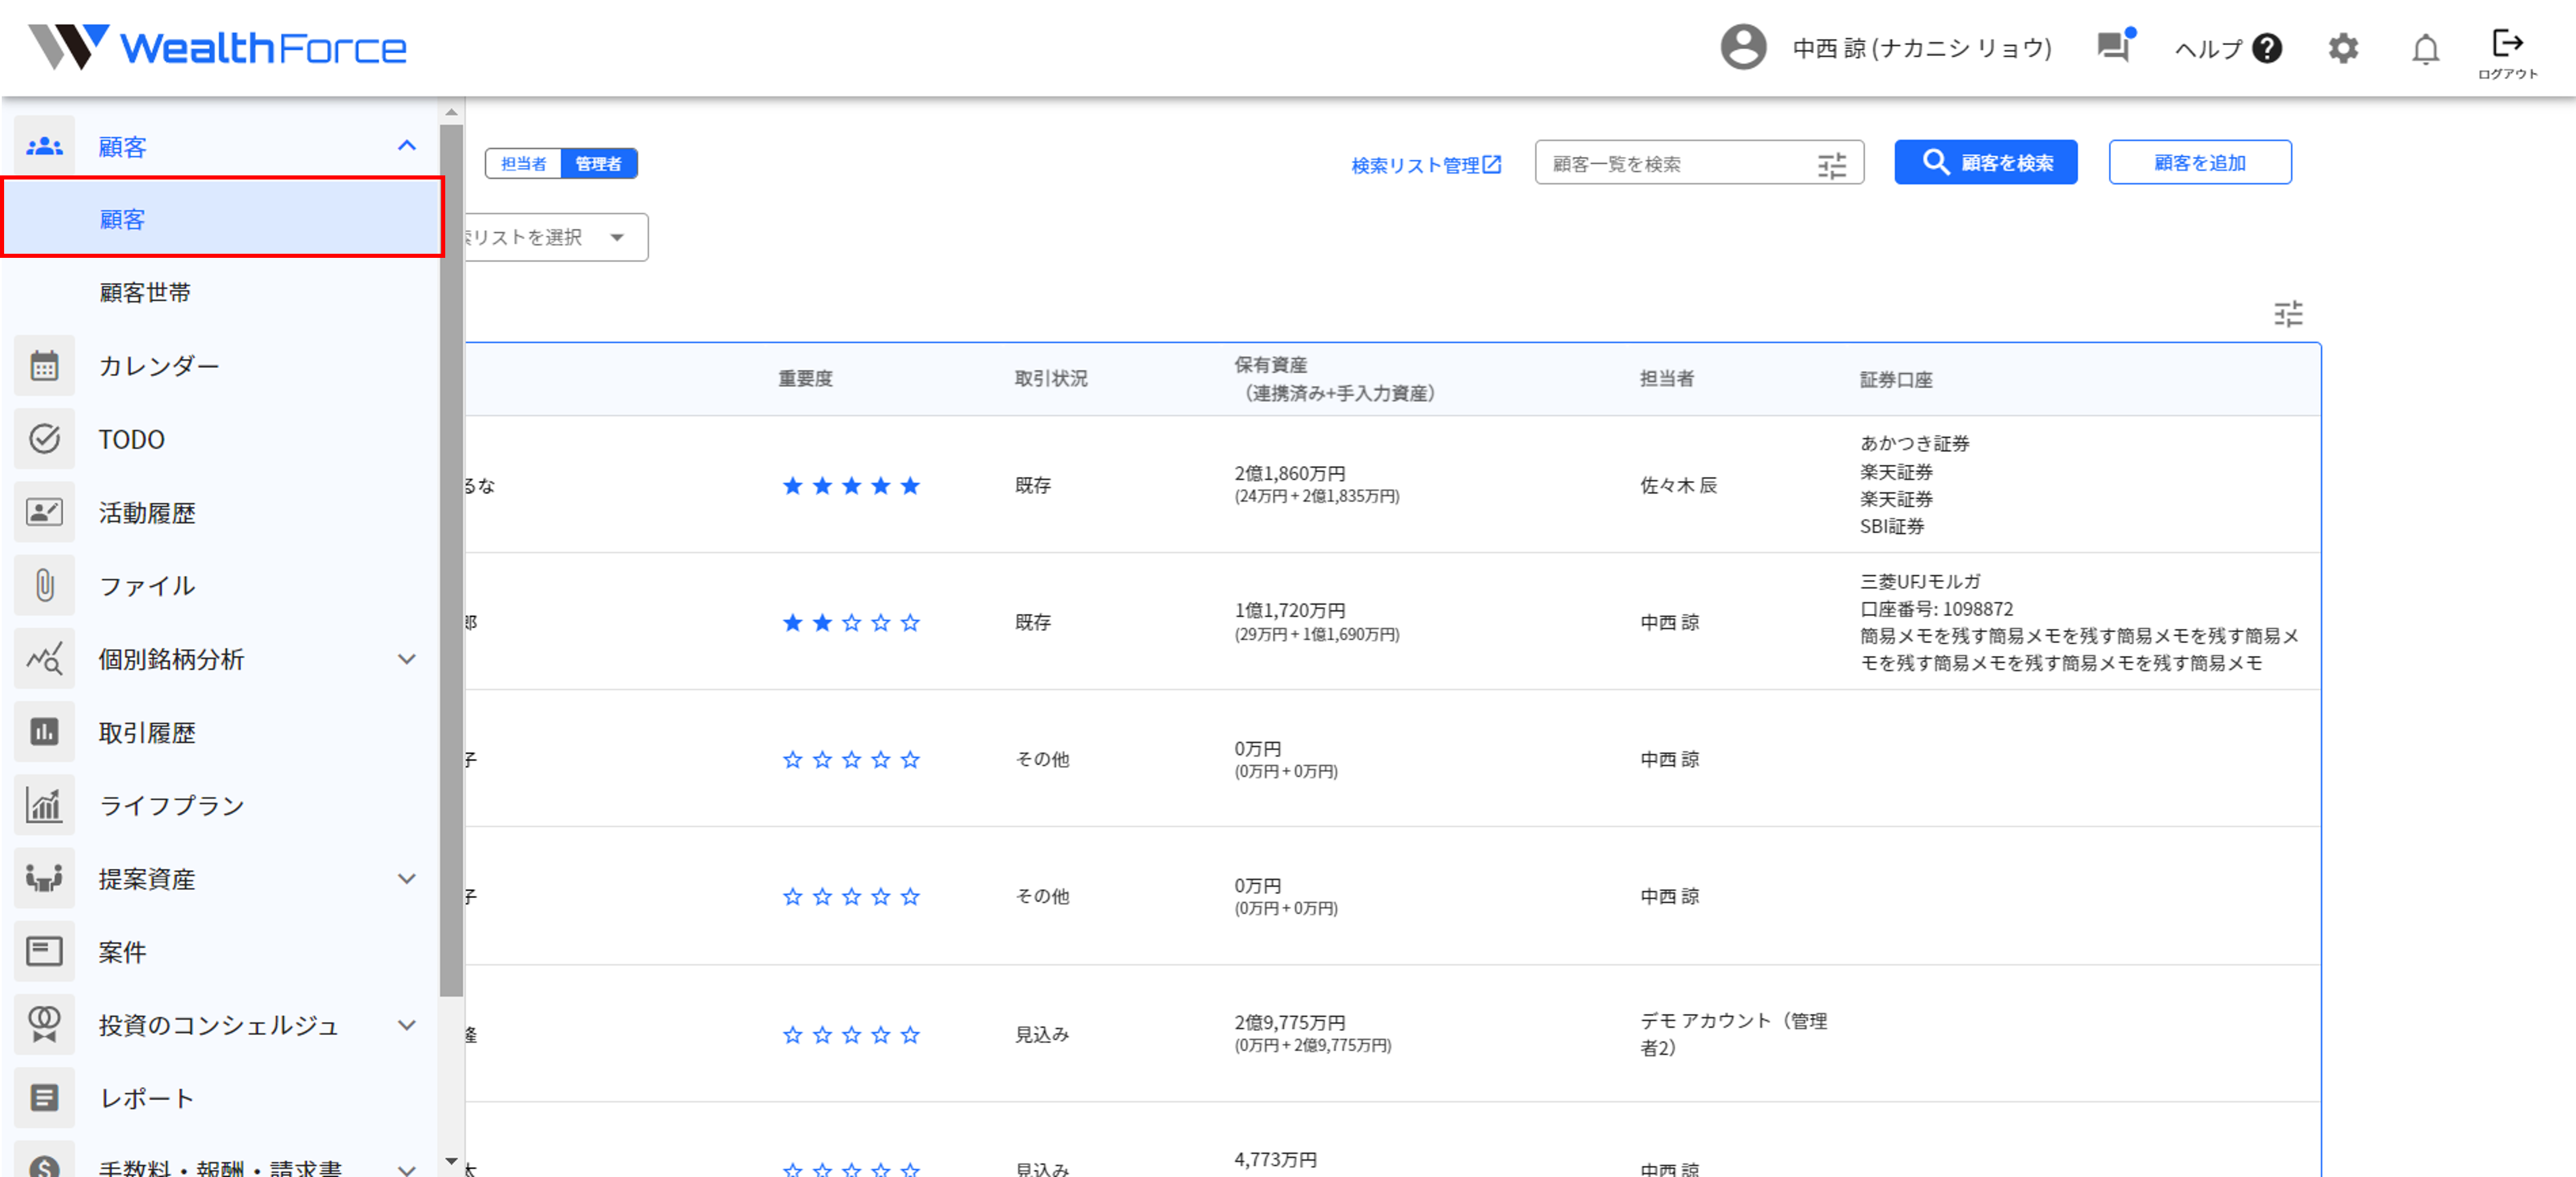
Task: Open the ライフプラン menu item
Action: [x=172, y=805]
